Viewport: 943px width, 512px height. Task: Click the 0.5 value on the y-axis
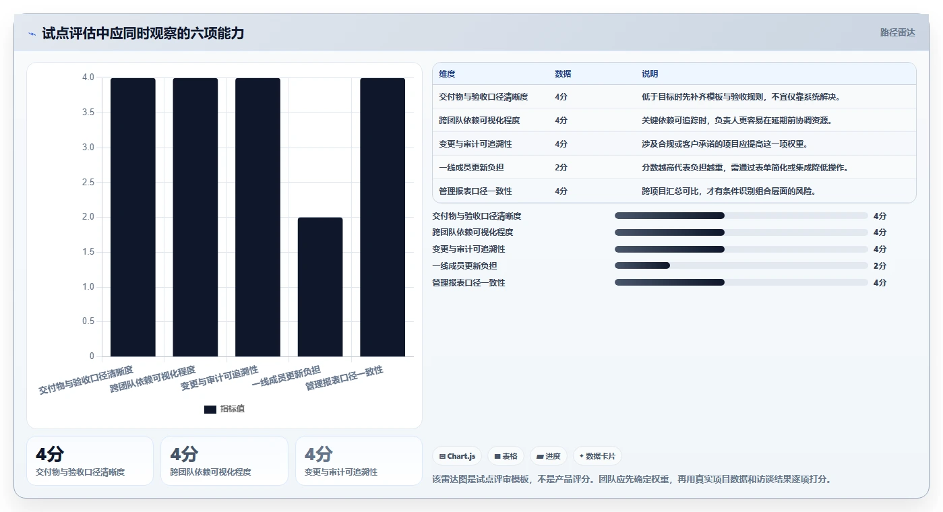[x=88, y=321]
